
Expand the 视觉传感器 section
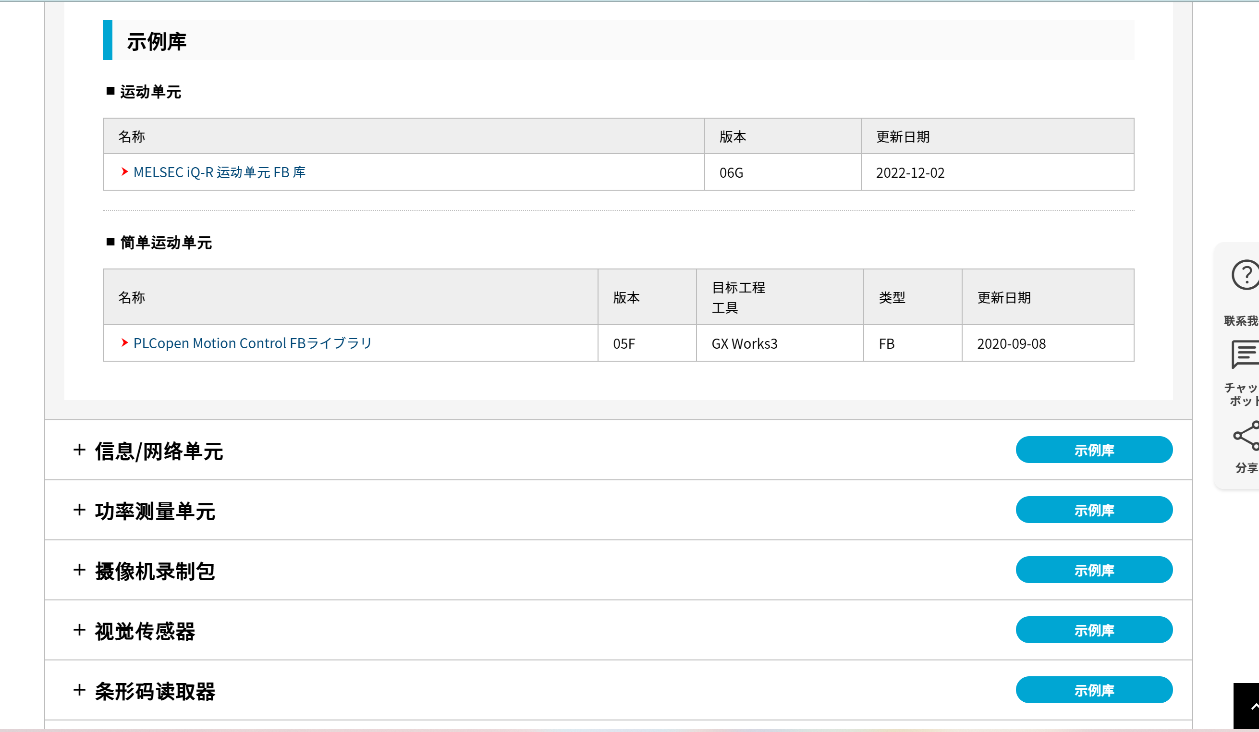tap(145, 631)
